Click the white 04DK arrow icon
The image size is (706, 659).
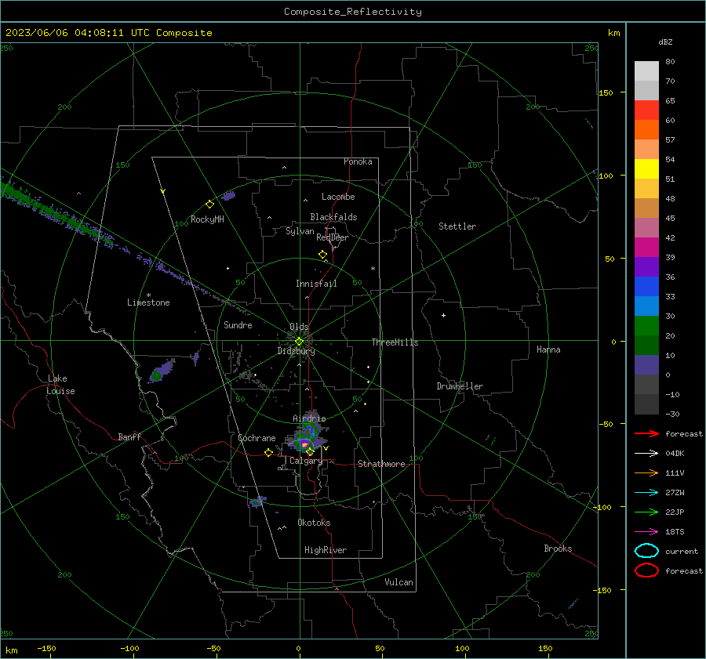coord(646,453)
